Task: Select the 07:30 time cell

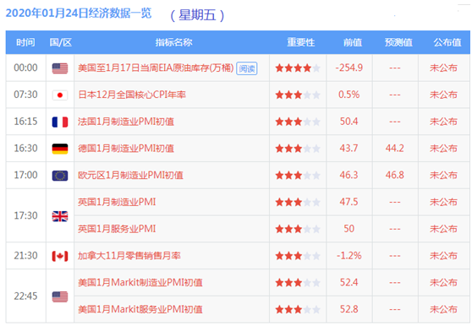Action: coord(25,95)
